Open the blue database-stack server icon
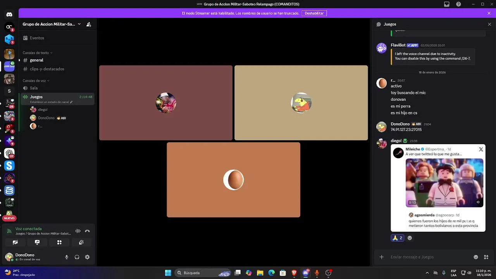The image size is (496, 279). (x=9, y=190)
